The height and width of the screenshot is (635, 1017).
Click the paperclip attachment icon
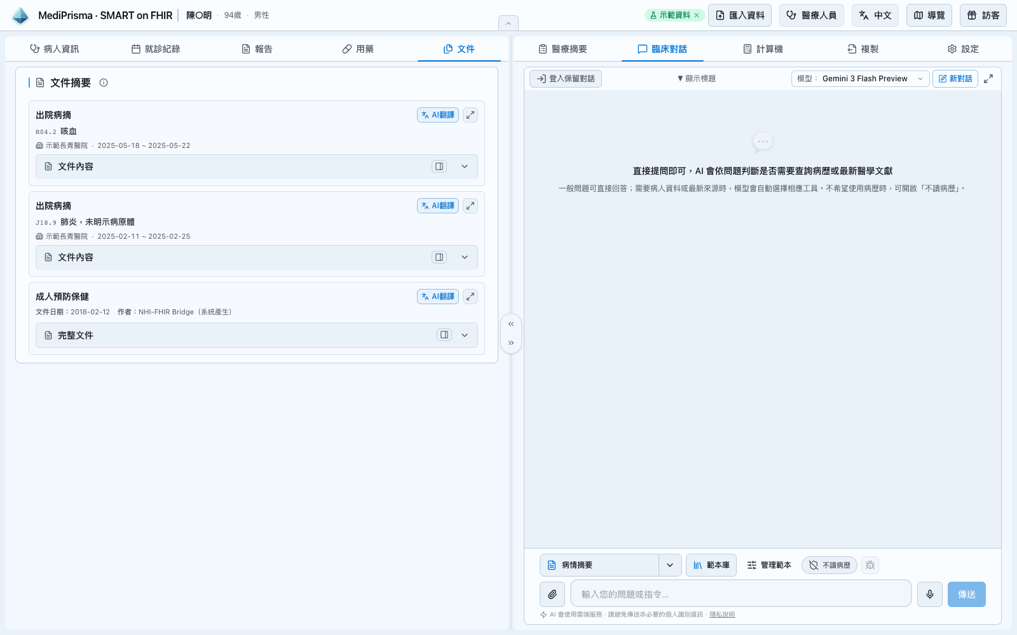tap(552, 594)
